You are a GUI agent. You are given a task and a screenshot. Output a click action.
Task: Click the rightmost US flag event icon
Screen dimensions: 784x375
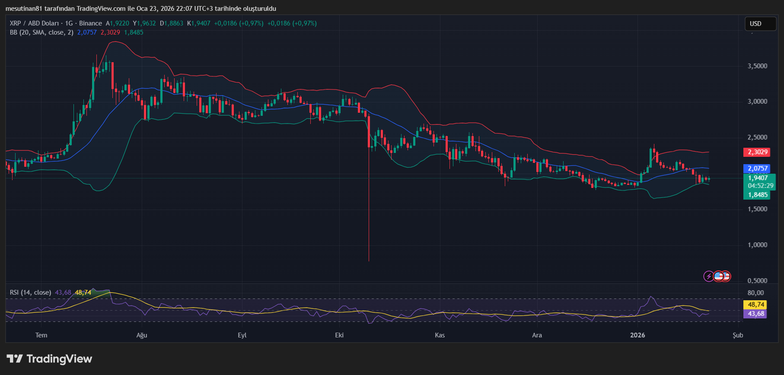pyautogui.click(x=727, y=276)
